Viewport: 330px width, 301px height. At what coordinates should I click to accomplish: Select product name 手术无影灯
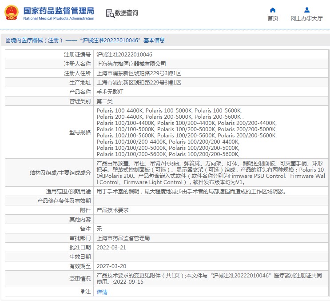point(110,92)
